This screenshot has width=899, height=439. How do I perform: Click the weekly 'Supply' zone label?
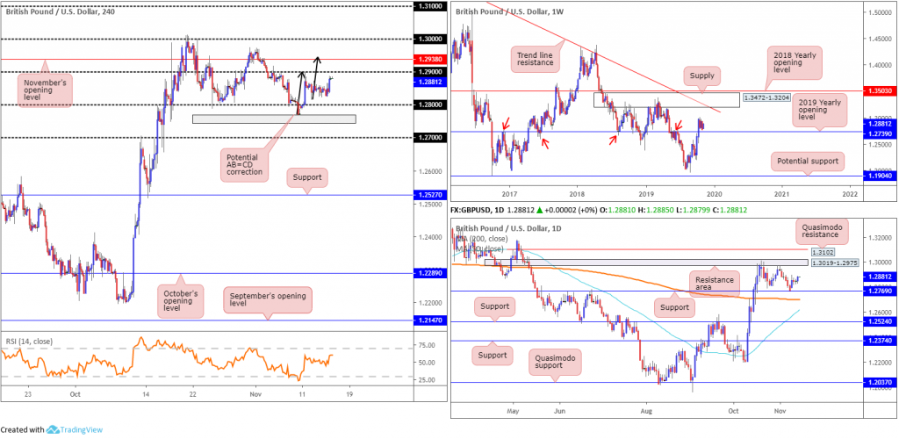point(704,78)
